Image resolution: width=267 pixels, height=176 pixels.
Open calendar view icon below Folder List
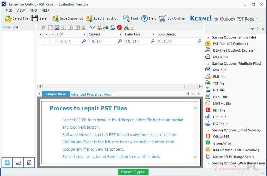[7, 163]
